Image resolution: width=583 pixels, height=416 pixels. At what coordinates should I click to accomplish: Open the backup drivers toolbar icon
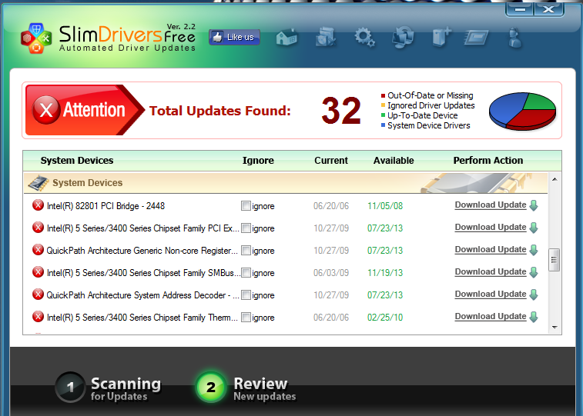click(x=326, y=37)
